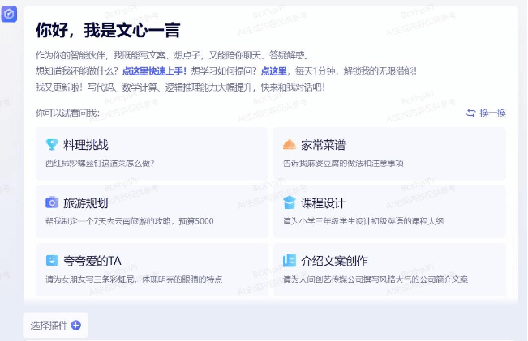This screenshot has height=341, width=528.
Task: Select the 课程设计 card title
Action: (324, 203)
